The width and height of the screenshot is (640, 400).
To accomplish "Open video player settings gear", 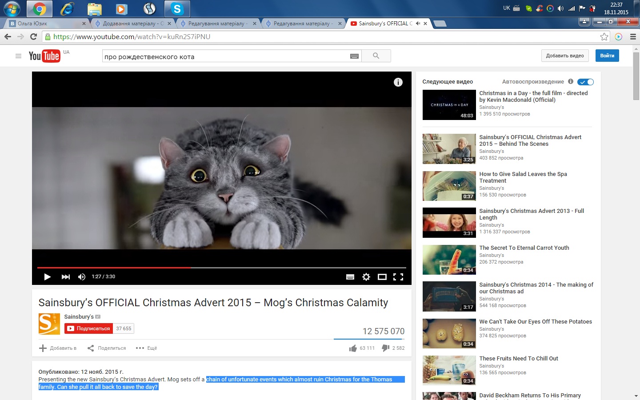I will (x=366, y=277).
